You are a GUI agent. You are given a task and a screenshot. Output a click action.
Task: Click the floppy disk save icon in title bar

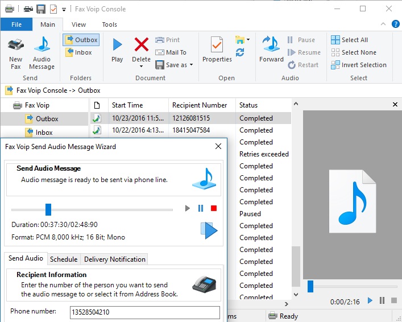41,9
